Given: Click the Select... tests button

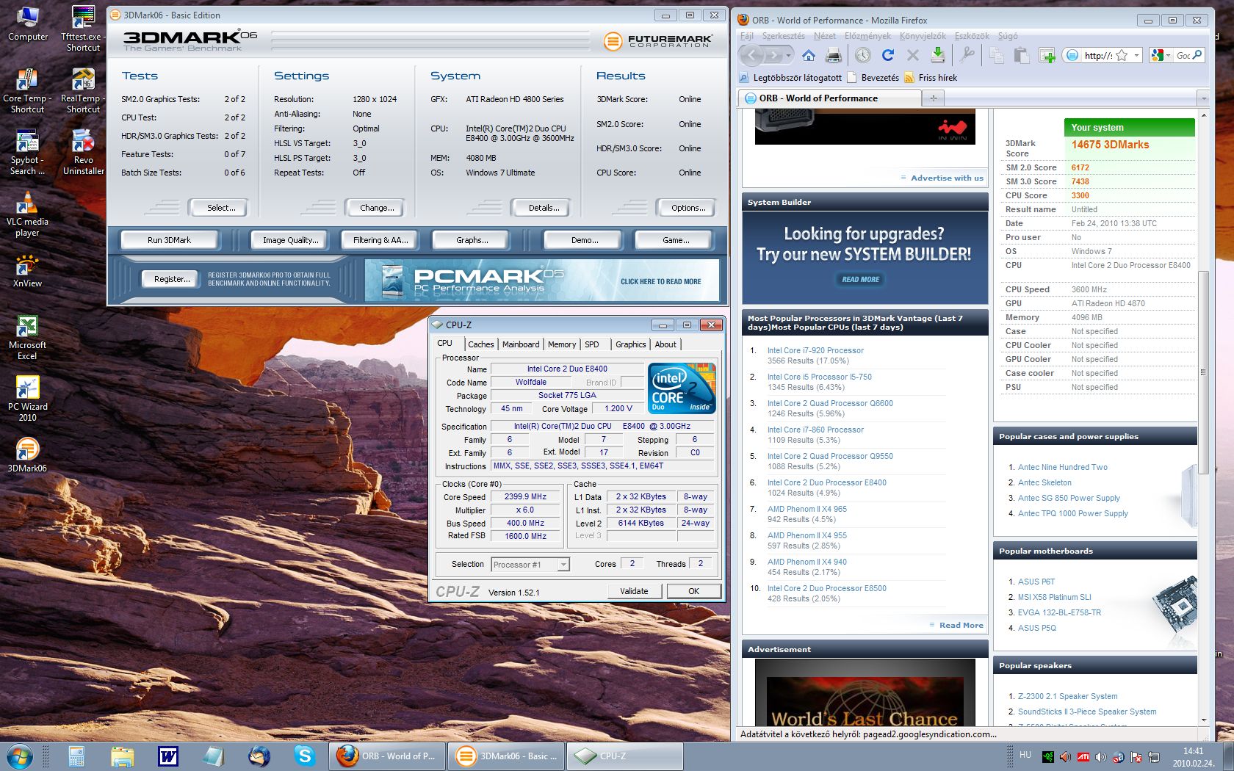Looking at the screenshot, I should tap(218, 208).
